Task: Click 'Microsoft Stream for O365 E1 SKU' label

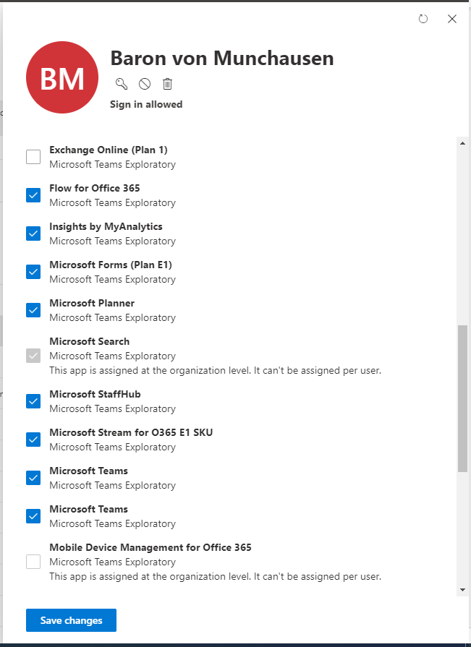Action: 131,432
